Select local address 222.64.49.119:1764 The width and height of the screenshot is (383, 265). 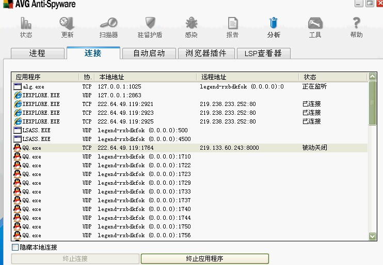[125, 148]
